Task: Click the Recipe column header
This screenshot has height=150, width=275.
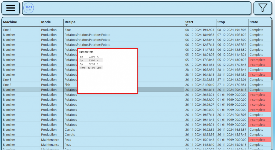Action: pyautogui.click(x=70, y=22)
